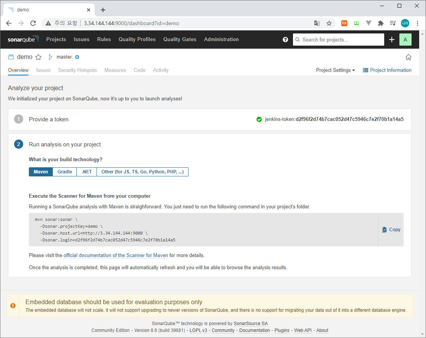Screen dimensions: 426x338
Task: Open Documentation footer link
Action: (254, 330)
